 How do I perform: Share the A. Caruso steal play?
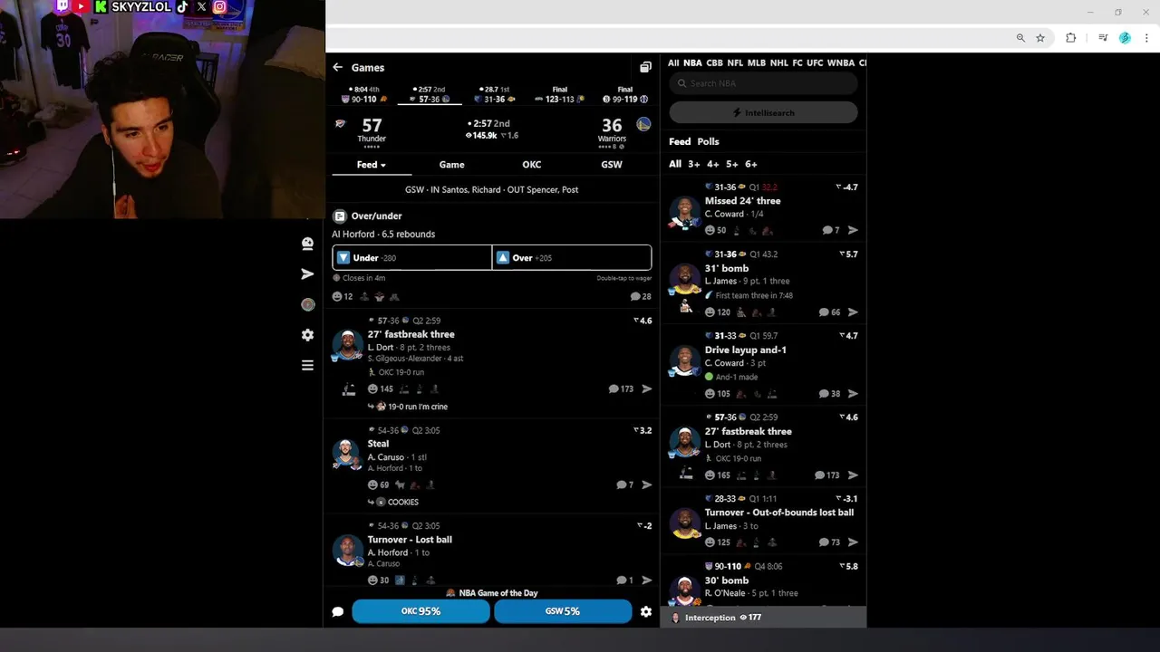click(647, 484)
